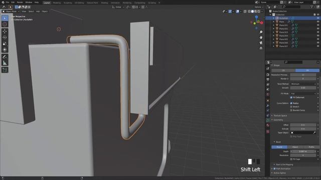Click the Smooth value field
This screenshot has width=321, height=180.
coord(303,88)
